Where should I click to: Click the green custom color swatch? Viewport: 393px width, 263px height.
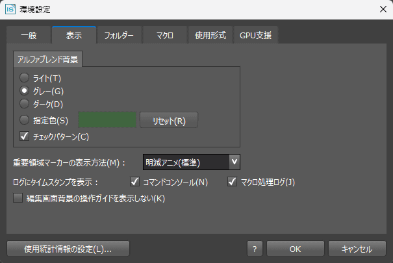(x=107, y=120)
